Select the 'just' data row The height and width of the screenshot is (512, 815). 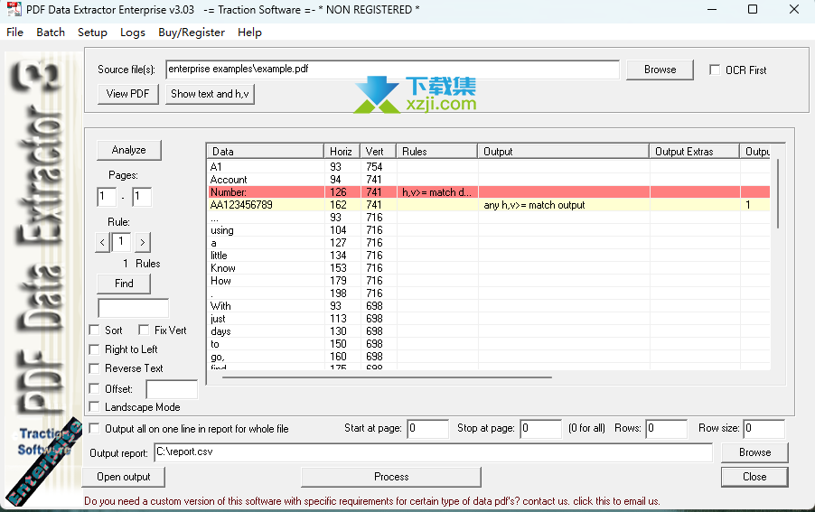(489, 319)
